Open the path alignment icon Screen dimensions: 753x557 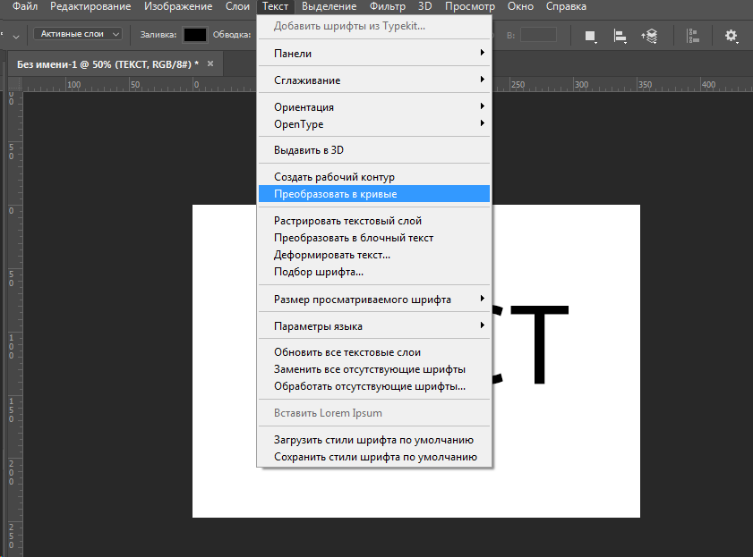click(620, 36)
